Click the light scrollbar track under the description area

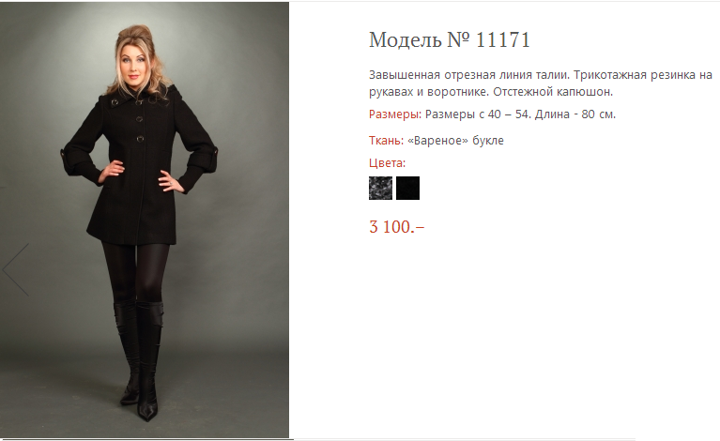[x=465, y=439]
